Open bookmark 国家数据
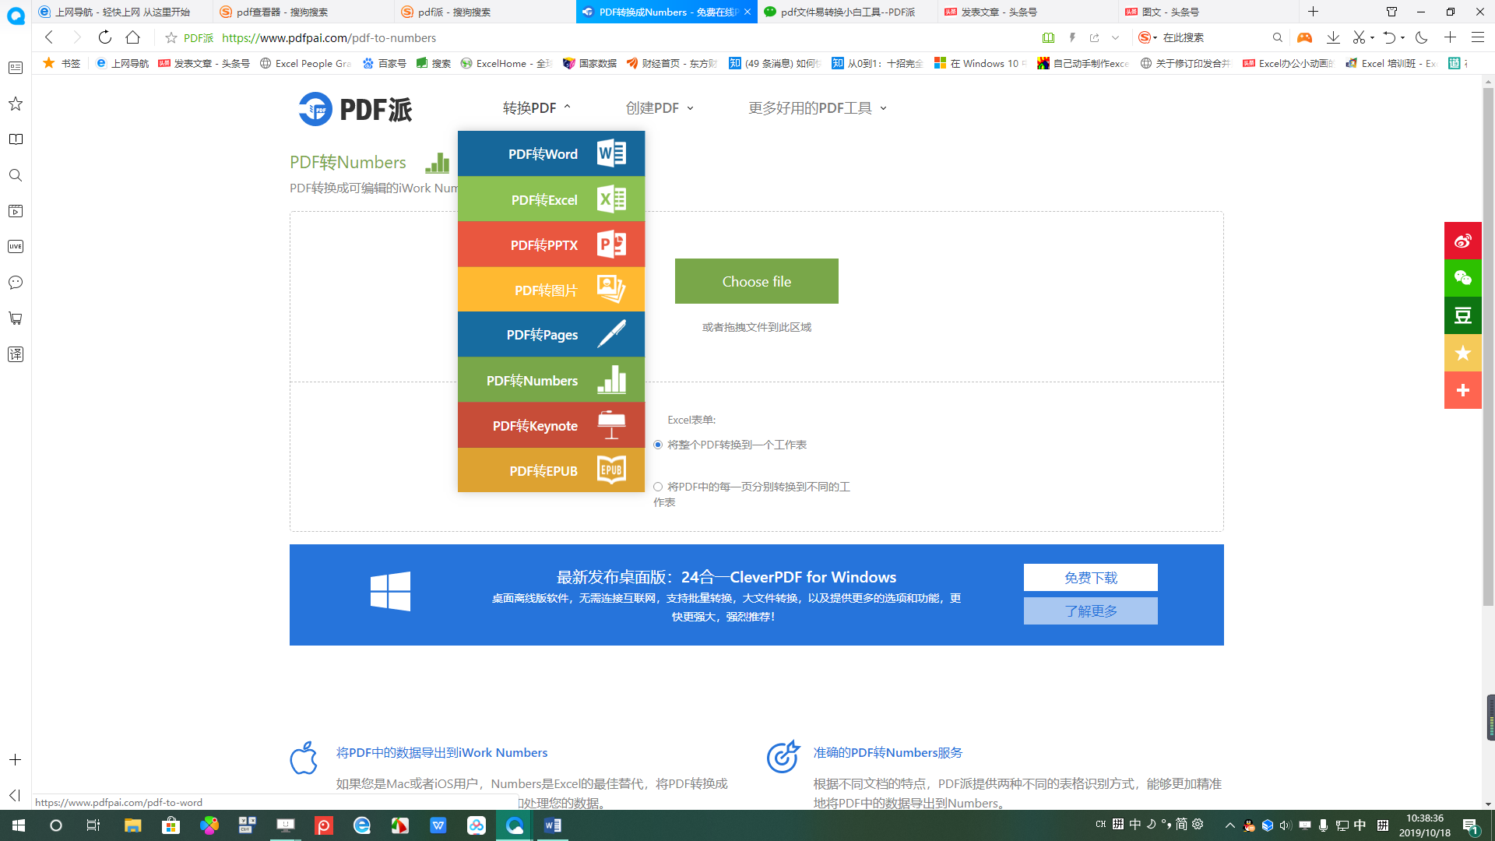The image size is (1495, 841). pos(589,63)
